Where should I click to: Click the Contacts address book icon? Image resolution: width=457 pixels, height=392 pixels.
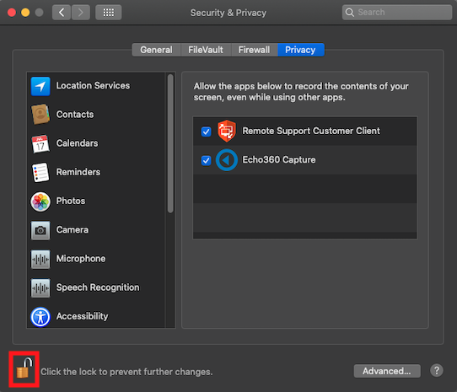tap(40, 115)
